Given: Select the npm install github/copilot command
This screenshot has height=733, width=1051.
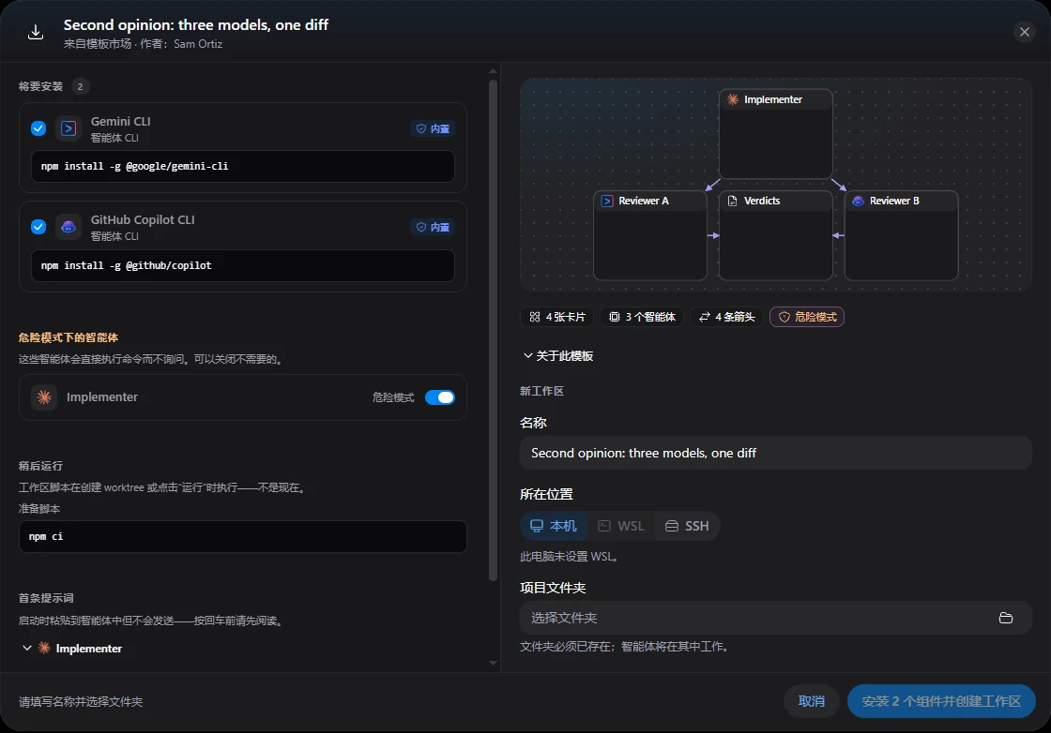Looking at the screenshot, I should (126, 265).
